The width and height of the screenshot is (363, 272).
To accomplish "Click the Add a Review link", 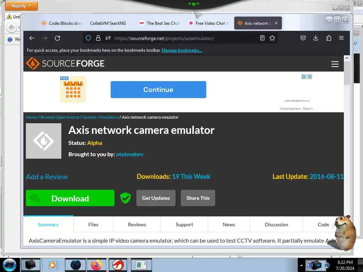I will pyautogui.click(x=47, y=177).
